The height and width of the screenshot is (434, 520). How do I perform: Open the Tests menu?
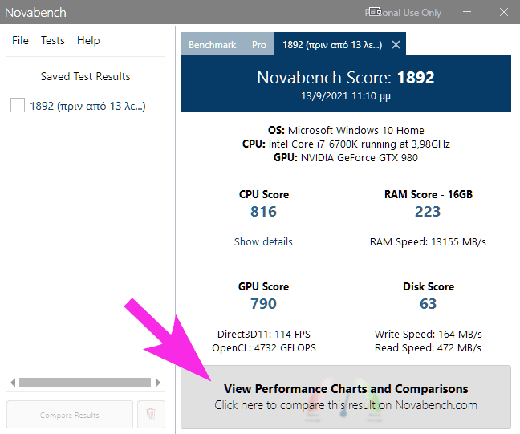[52, 40]
